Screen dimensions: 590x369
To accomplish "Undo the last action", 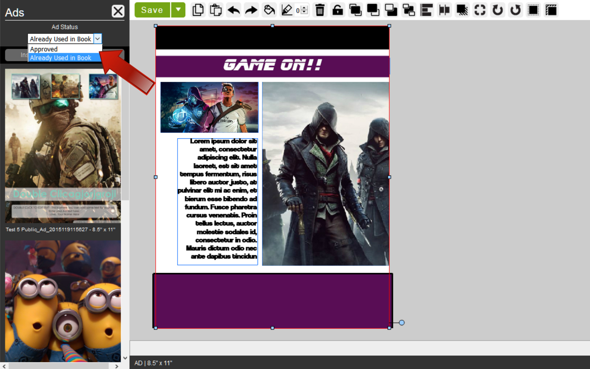I will coord(234,10).
